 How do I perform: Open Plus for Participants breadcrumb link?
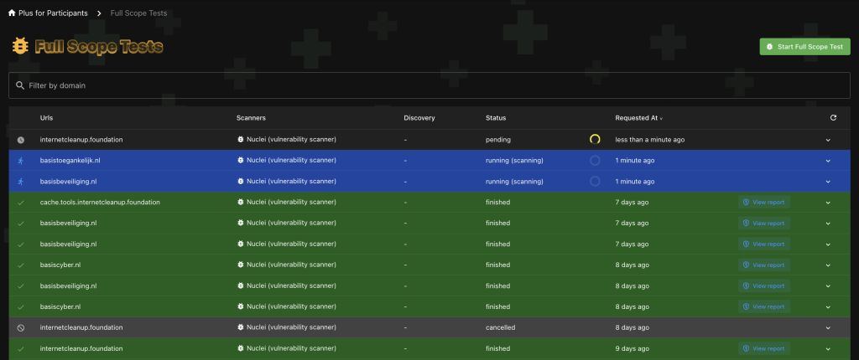tap(53, 13)
